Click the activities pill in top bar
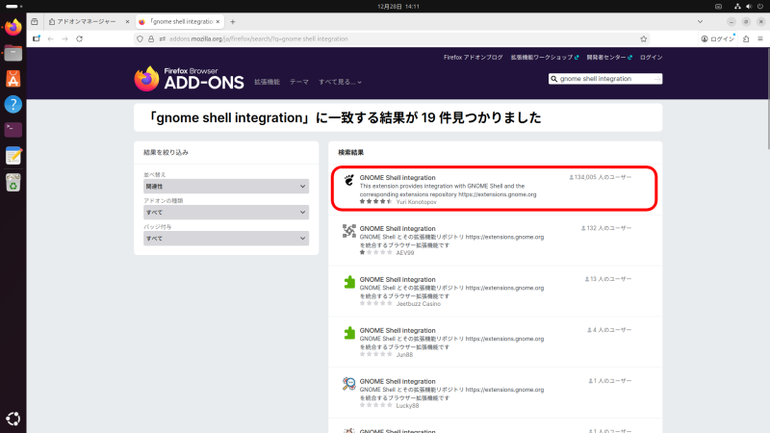 [x=13, y=7]
